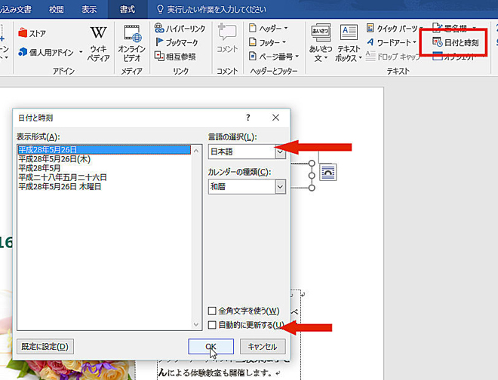498x380 pixels.
Task: Click the Tell Me lightbulb icon
Action: tap(161, 9)
